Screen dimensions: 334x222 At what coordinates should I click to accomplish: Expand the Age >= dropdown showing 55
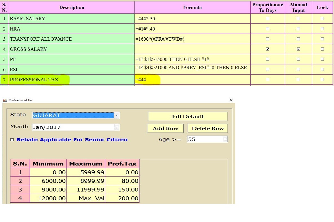tap(225, 139)
